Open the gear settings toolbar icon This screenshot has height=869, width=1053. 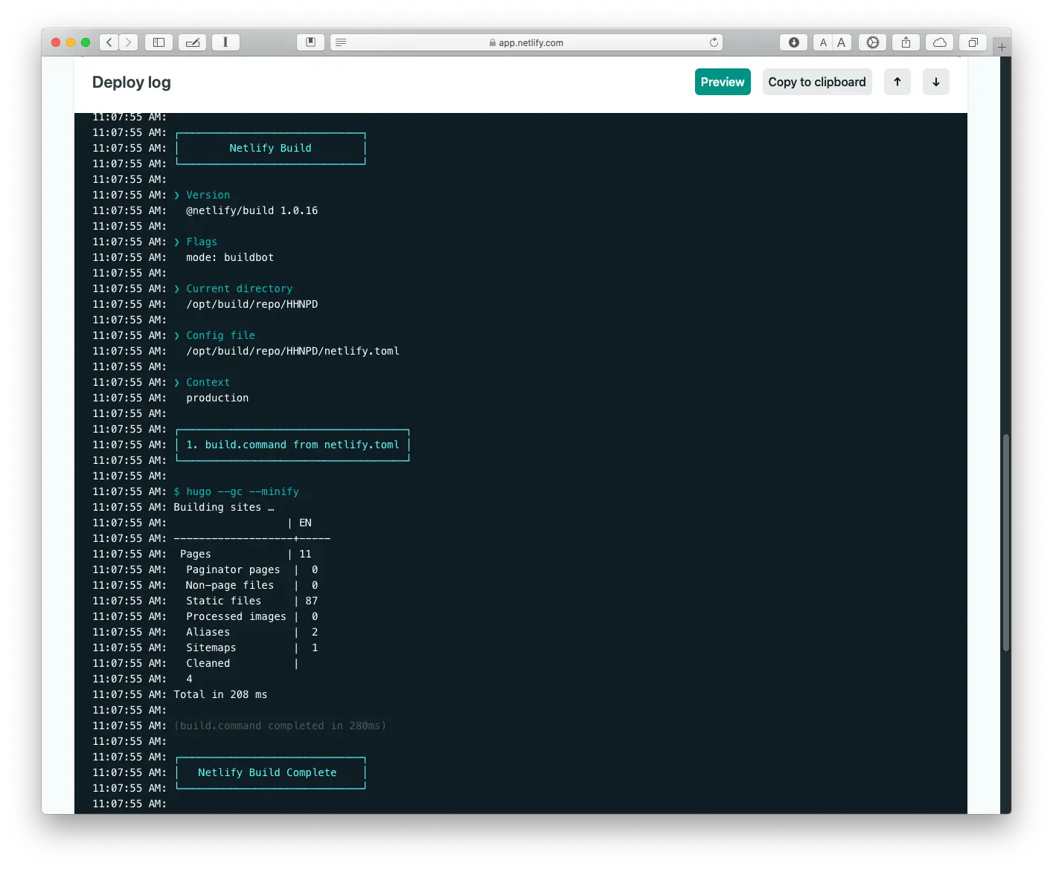point(873,42)
